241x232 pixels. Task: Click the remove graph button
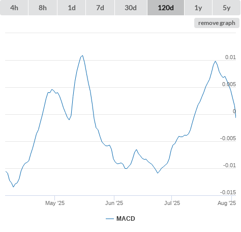click(217, 23)
